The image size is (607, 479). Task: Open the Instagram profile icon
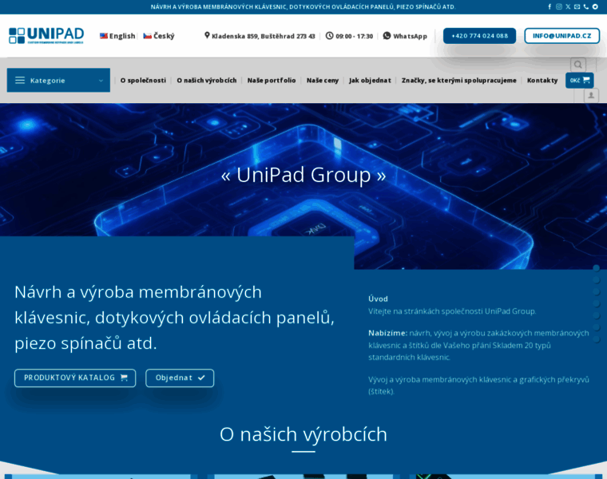[x=558, y=6]
